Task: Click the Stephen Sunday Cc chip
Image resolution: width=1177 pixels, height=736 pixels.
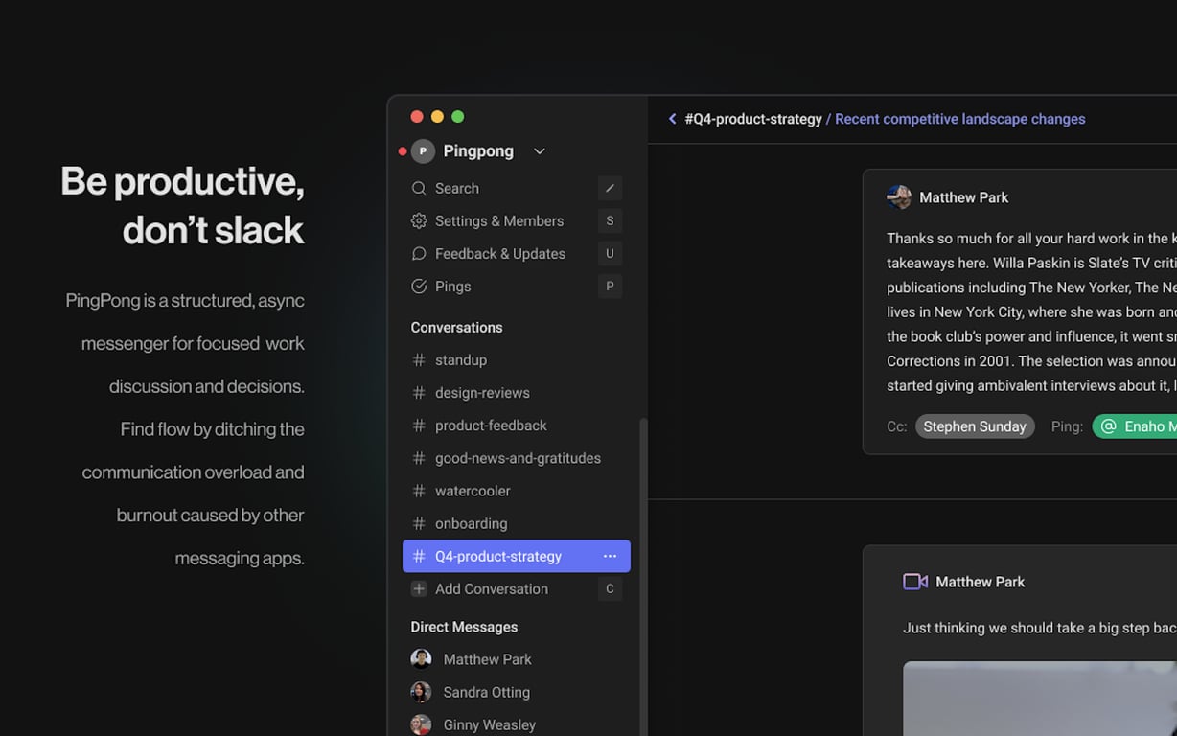Action: point(975,426)
